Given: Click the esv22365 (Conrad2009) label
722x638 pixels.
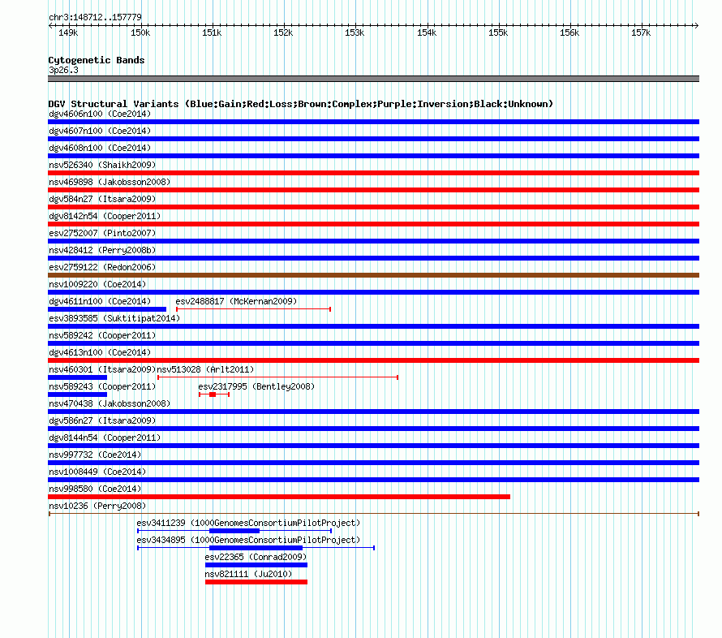Looking at the screenshot, I should (256, 557).
